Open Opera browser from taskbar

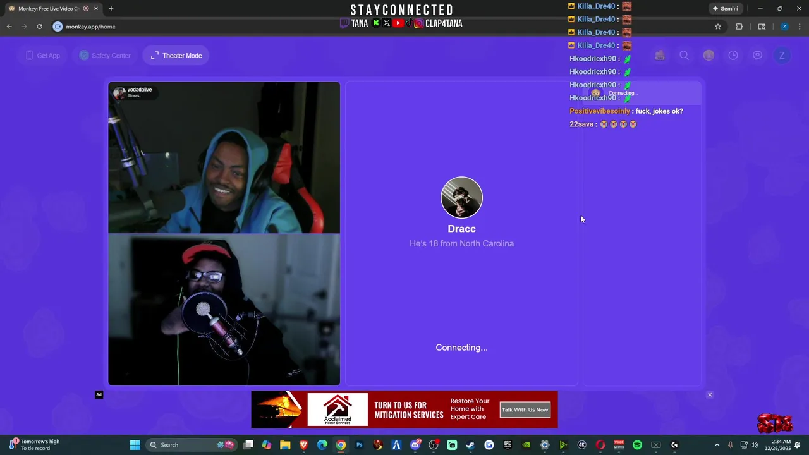pos(600,445)
